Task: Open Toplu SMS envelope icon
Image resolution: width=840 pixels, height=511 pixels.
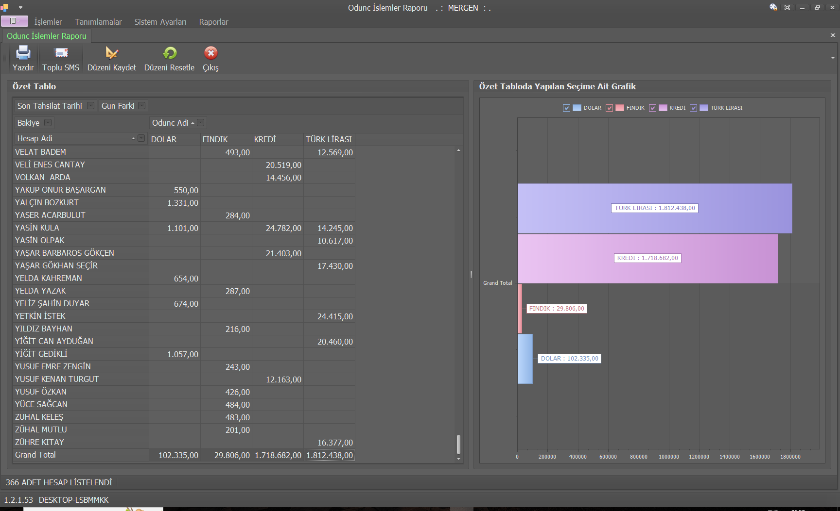Action: click(x=61, y=53)
